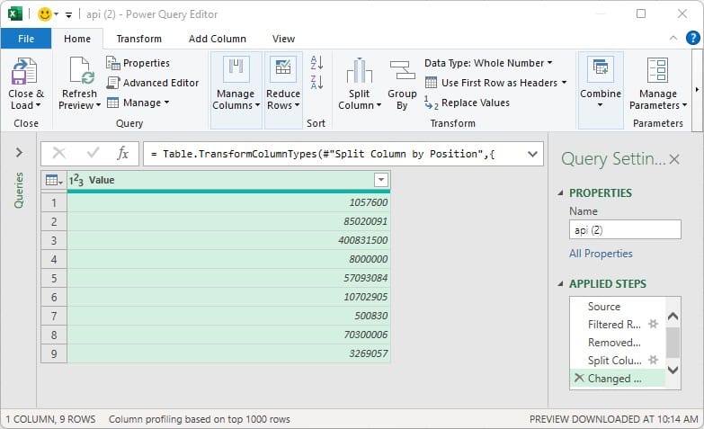Expand the formula bar with chevron
The width and height of the screenshot is (704, 429).
532,154
